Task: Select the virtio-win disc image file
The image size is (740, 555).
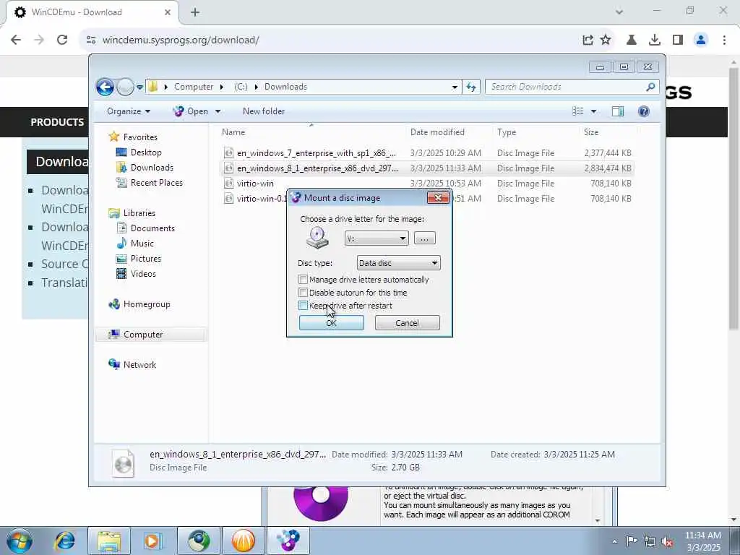Action: pos(427,183)
